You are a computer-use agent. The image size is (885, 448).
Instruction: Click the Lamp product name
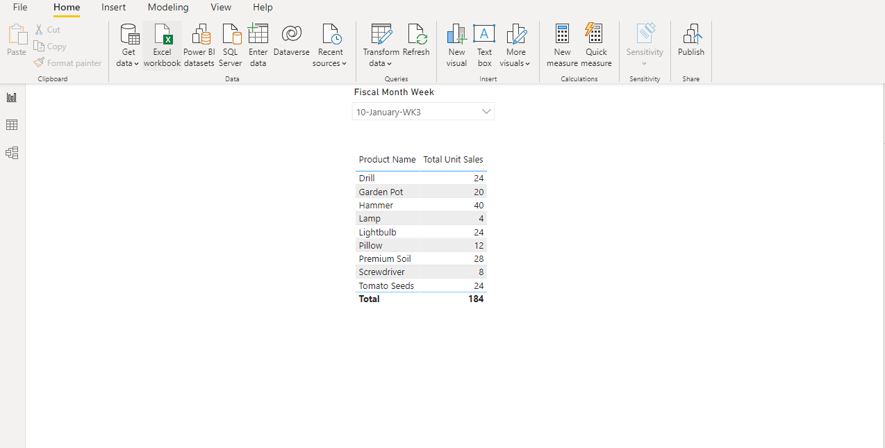click(370, 219)
